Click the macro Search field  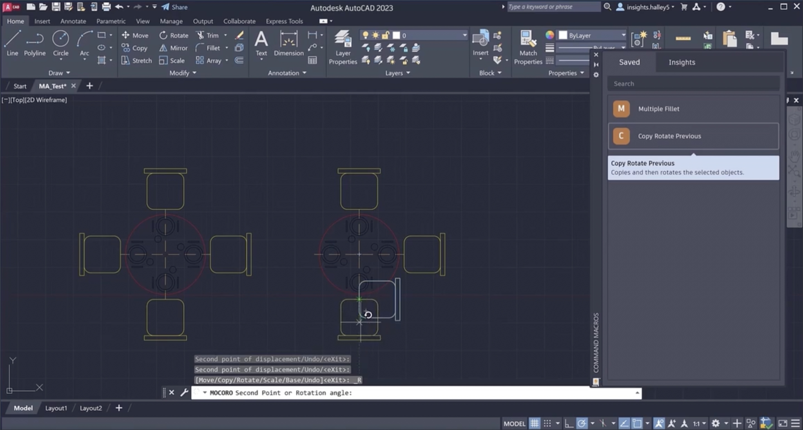693,84
